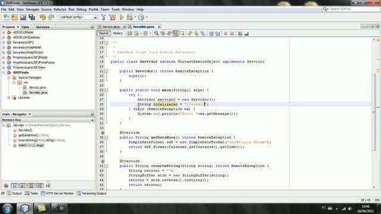Collapse code fold at line 25 main method

click(107, 90)
